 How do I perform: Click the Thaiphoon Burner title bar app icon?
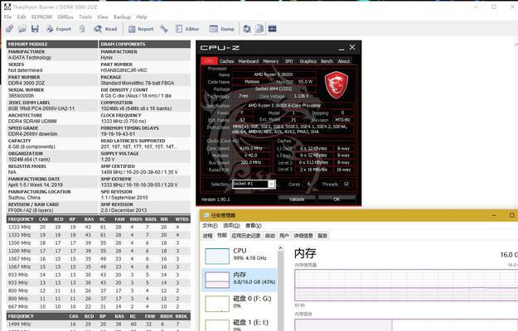point(7,7)
